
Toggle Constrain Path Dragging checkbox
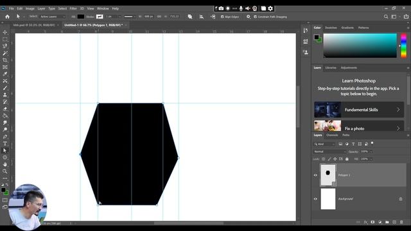click(x=256, y=17)
